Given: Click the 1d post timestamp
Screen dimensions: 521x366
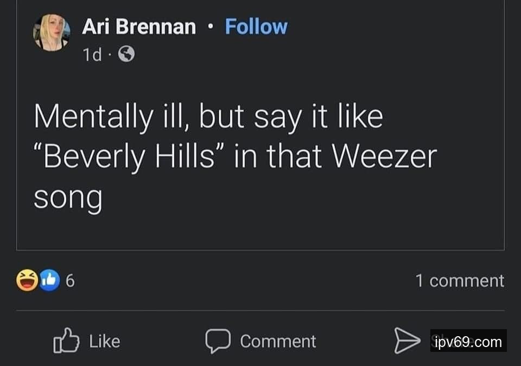Looking at the screenshot, I should (92, 54).
